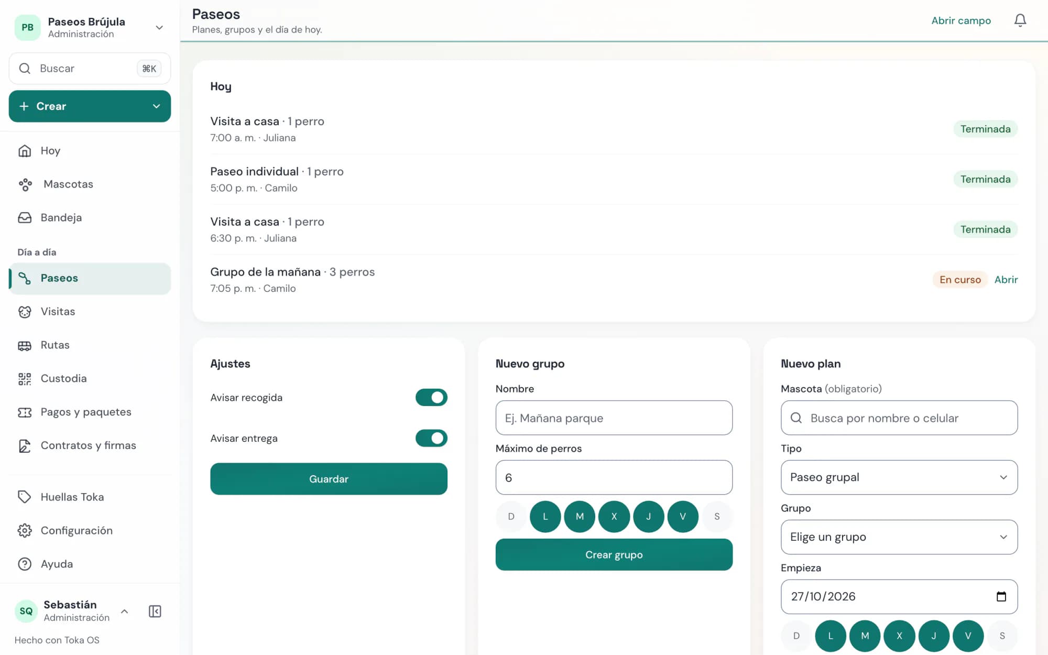Deselect Monday (L) in Nuevo plan days
Screen dimensions: 1048x655
831,636
